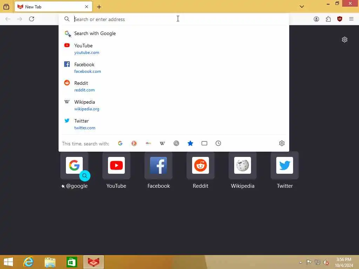Go back to the previous page
The height and width of the screenshot is (269, 359).
[x=8, y=19]
